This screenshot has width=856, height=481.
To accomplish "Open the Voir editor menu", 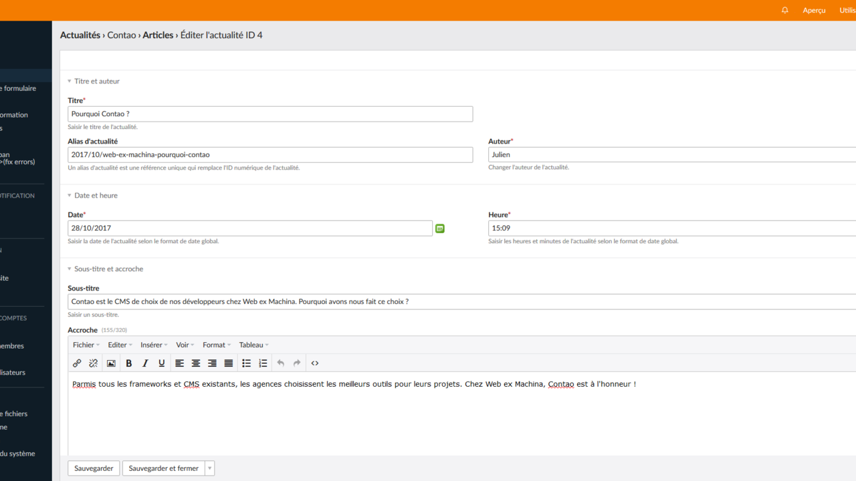I will coord(185,345).
